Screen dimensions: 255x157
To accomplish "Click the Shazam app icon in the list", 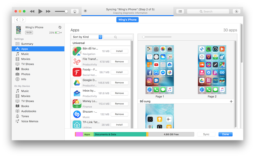I will click(77, 114).
